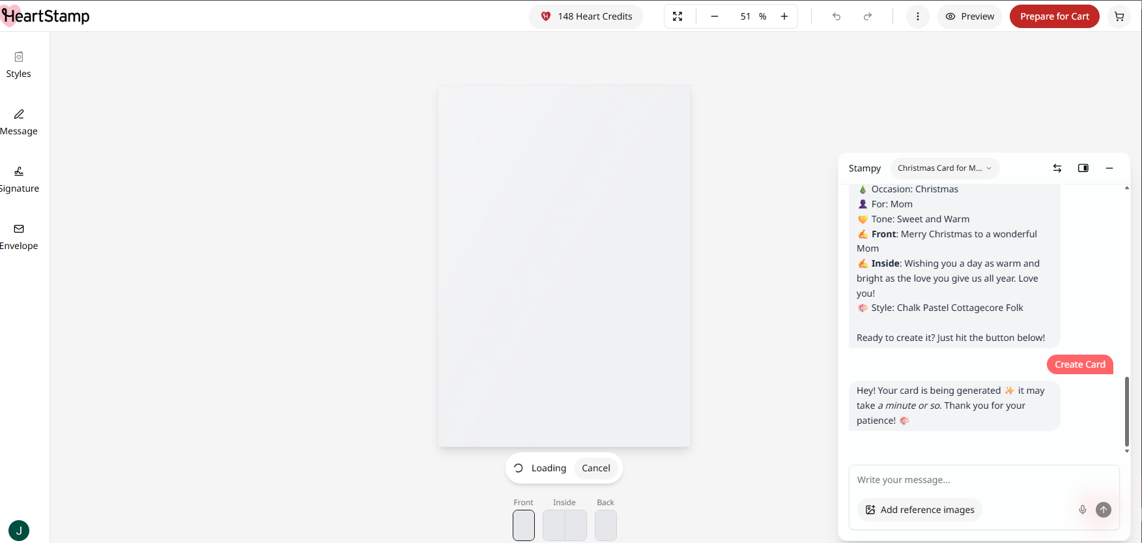The height and width of the screenshot is (543, 1142).
Task: Open the Envelope sidebar panel
Action: click(x=19, y=237)
